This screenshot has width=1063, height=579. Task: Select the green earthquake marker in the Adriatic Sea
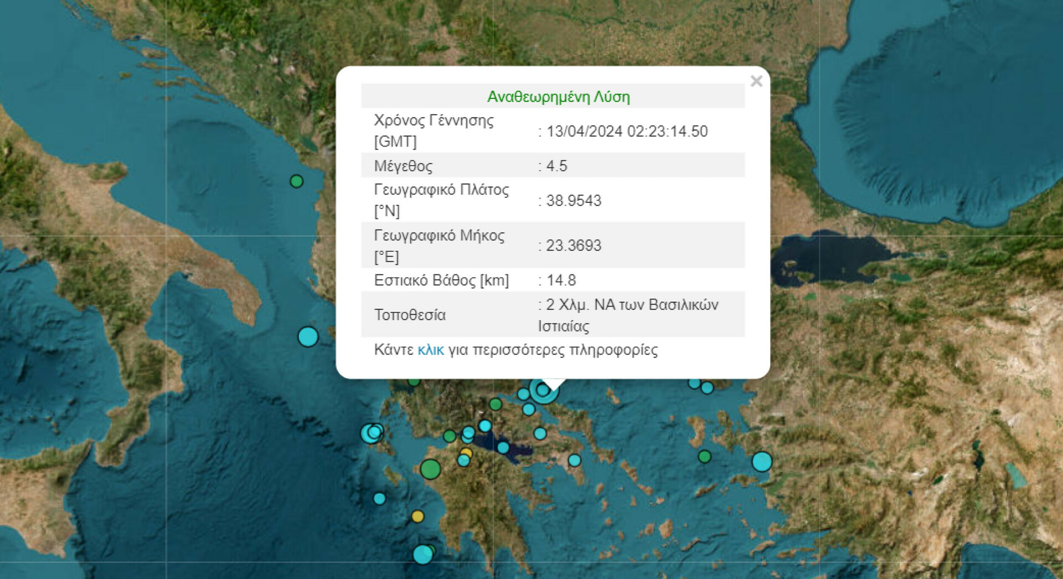(297, 181)
